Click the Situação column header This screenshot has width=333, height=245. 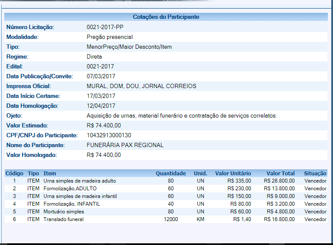tap(315, 174)
